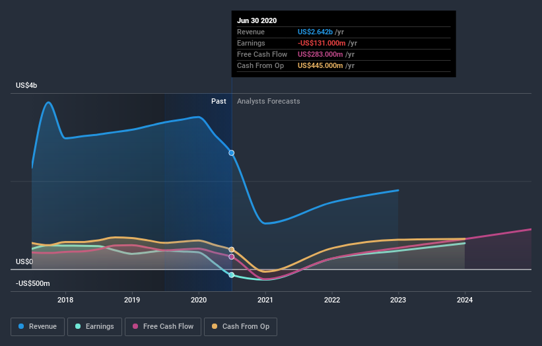This screenshot has height=346, width=542.
Task: Click the Free Cash Flow row label in tooltip
Action: coord(262,54)
